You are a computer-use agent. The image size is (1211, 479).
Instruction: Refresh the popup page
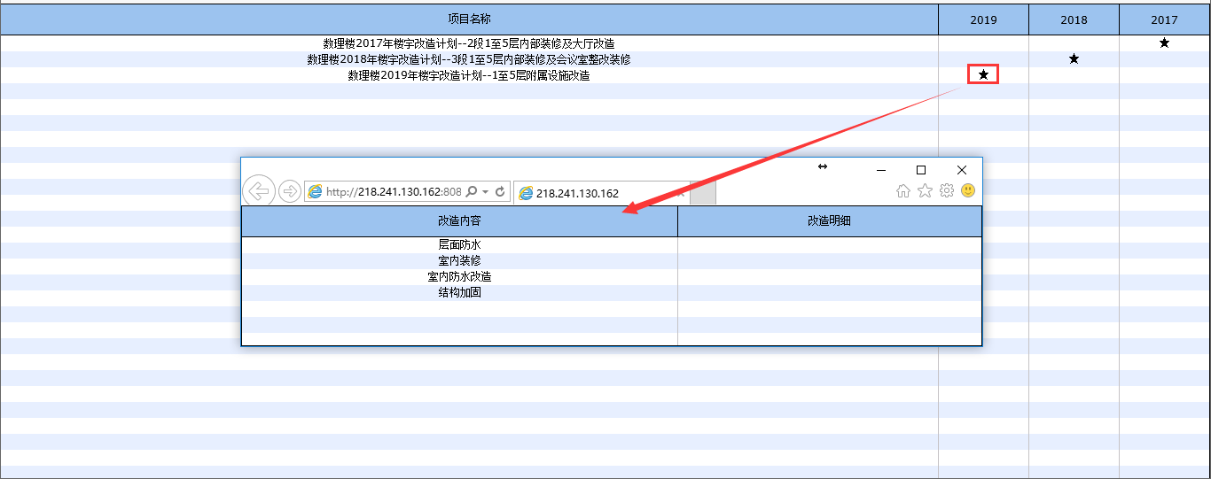500,192
